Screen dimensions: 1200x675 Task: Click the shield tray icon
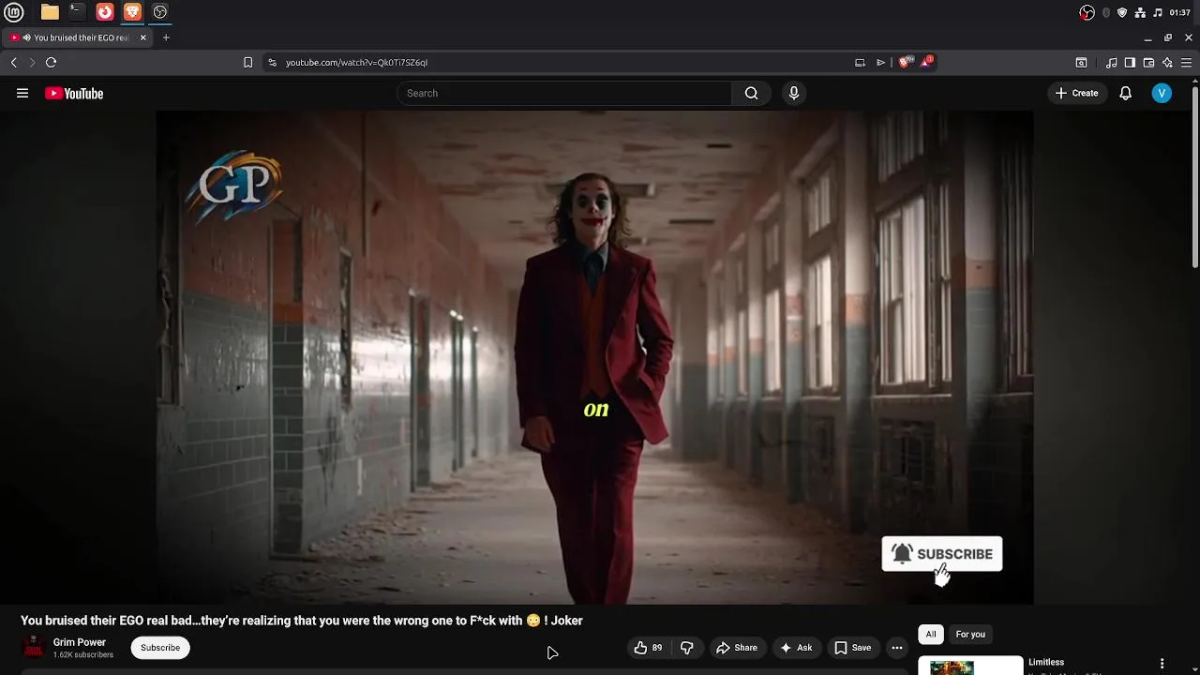click(1122, 12)
